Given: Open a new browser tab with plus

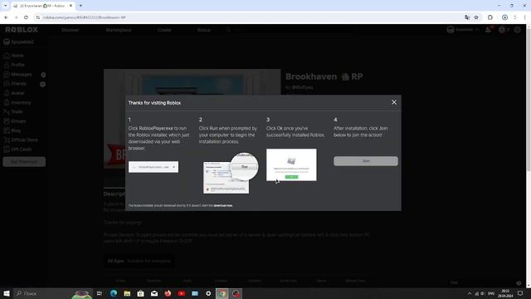Looking at the screenshot, I should [80, 6].
